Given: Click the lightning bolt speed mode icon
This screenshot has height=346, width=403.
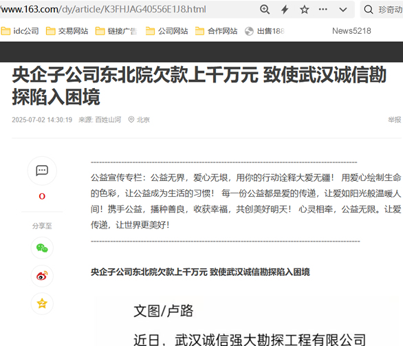Looking at the screenshot, I should (285, 10).
